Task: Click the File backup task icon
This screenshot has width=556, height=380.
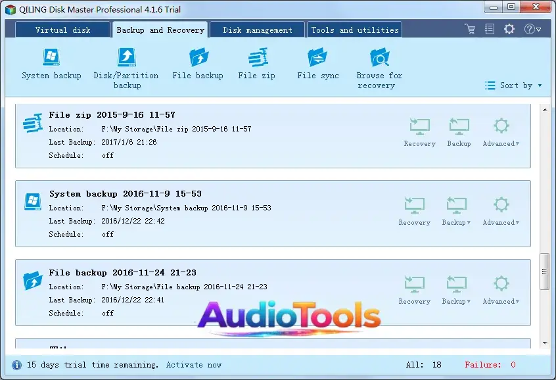Action: click(x=33, y=280)
